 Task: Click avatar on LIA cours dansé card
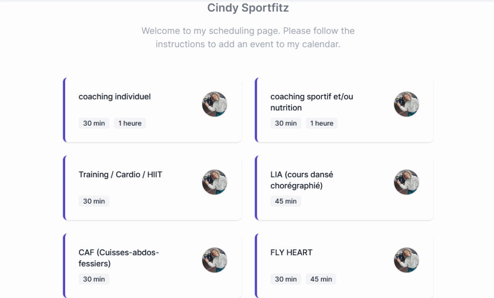[x=406, y=182]
